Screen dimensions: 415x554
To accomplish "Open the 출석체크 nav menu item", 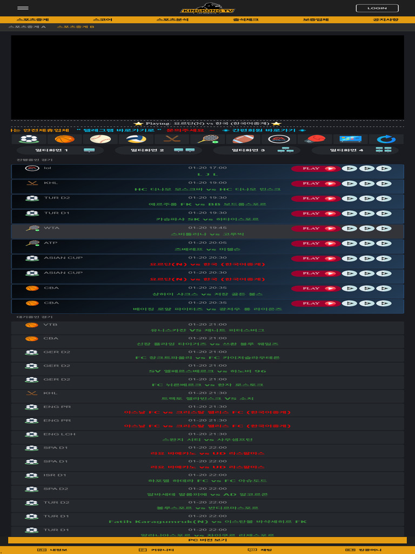I will [246, 19].
